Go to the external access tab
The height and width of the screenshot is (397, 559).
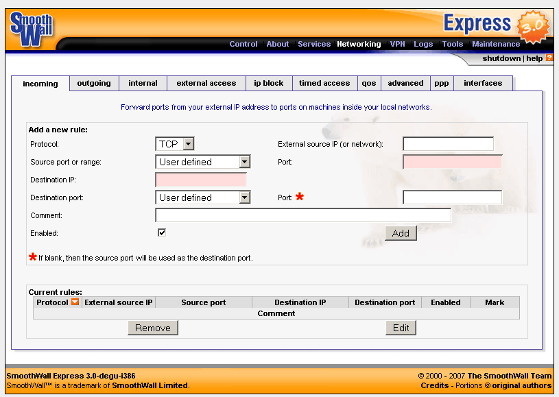pyautogui.click(x=206, y=83)
